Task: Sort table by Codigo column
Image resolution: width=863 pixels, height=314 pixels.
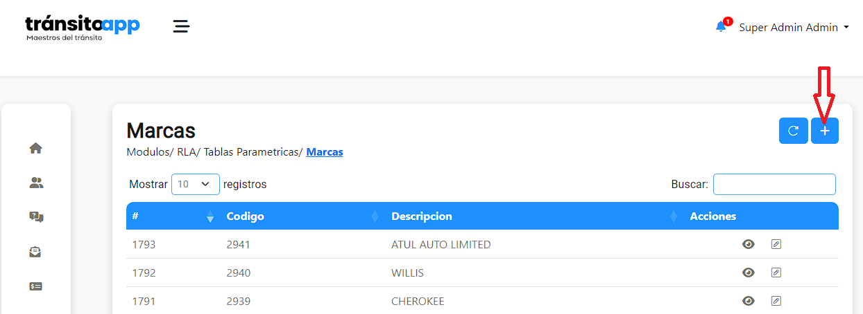Action: click(245, 216)
